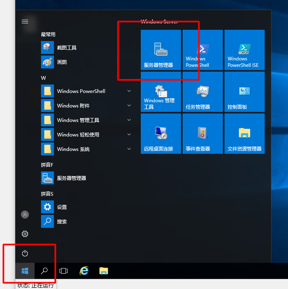Open the 文件资源管理器 tile
Screen dimensions: 288x289
pos(245,134)
